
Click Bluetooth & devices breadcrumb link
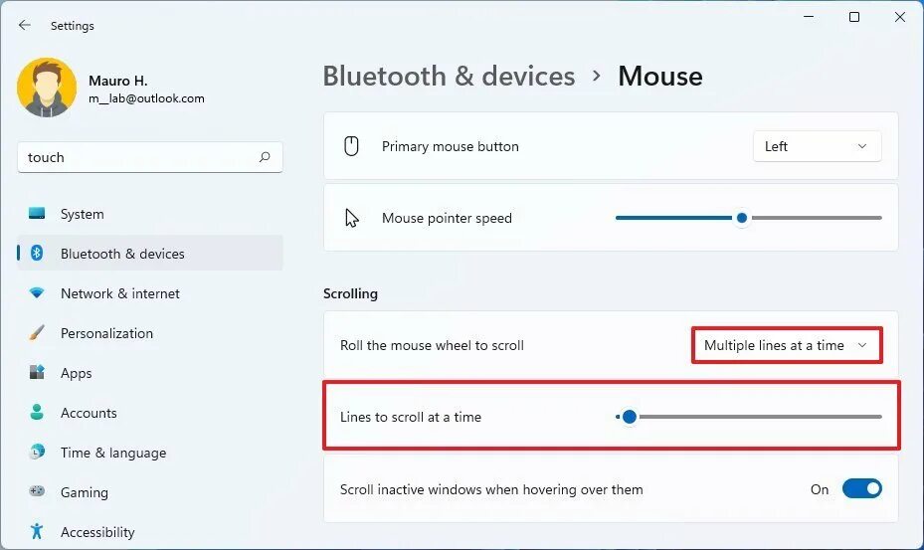click(449, 77)
